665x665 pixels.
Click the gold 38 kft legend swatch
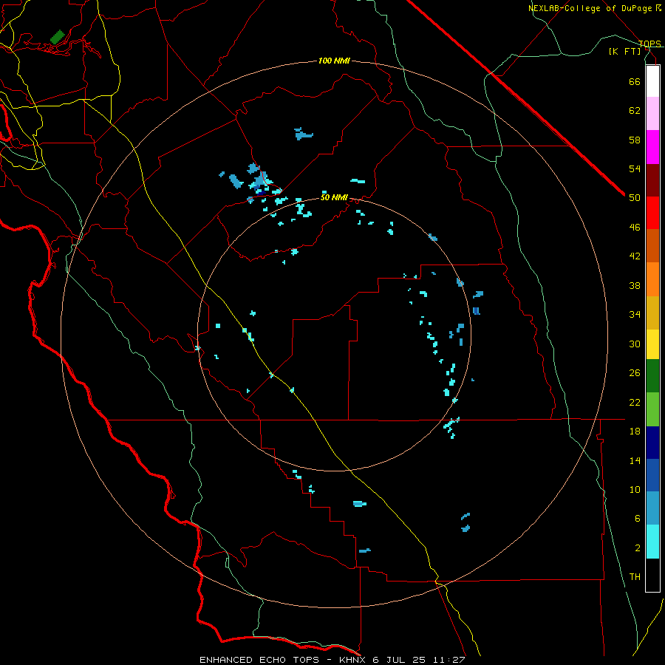pyautogui.click(x=652, y=313)
